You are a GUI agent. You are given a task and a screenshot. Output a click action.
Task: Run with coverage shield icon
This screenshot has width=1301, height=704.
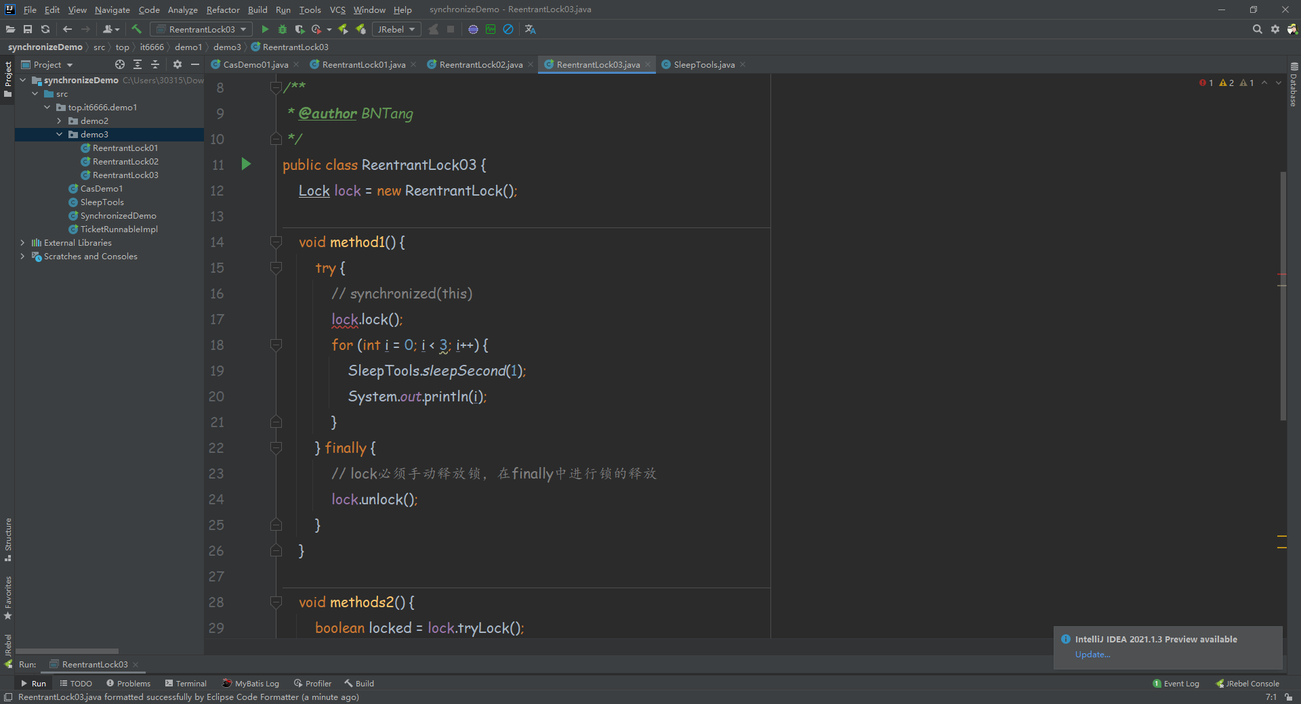300,29
